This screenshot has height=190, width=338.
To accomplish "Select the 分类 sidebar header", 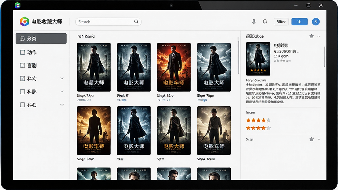I will [x=41, y=39].
